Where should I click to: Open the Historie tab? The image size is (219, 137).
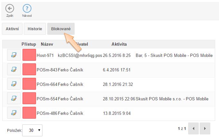(35, 29)
